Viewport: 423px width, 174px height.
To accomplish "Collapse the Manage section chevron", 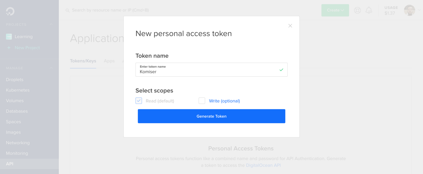I will (51, 68).
